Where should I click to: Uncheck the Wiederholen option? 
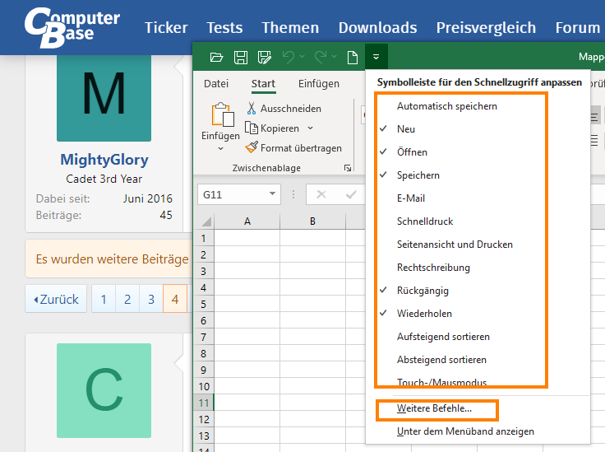point(424,314)
